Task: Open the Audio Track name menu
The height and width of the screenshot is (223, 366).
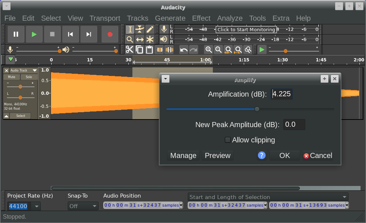Action: point(23,70)
